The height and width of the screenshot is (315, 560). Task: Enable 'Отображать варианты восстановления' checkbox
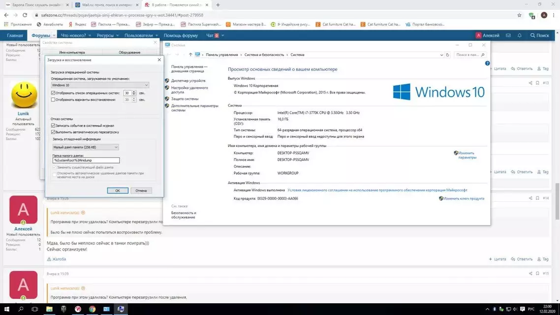coord(53,99)
